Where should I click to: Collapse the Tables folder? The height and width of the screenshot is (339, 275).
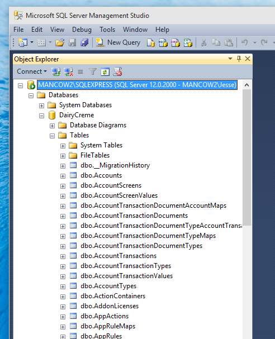52,136
